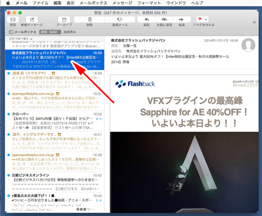Open the 表示 menu
The width and height of the screenshot is (262, 216).
71,3
